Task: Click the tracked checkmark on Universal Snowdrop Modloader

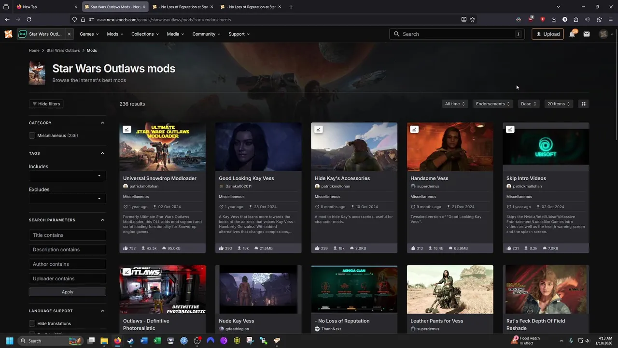Action: coord(126,129)
